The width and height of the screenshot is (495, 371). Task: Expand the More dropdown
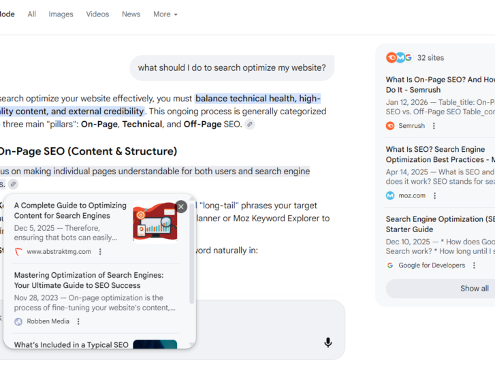pos(165,14)
